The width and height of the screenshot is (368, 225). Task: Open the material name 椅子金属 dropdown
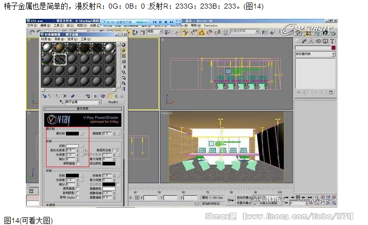coord(100,102)
